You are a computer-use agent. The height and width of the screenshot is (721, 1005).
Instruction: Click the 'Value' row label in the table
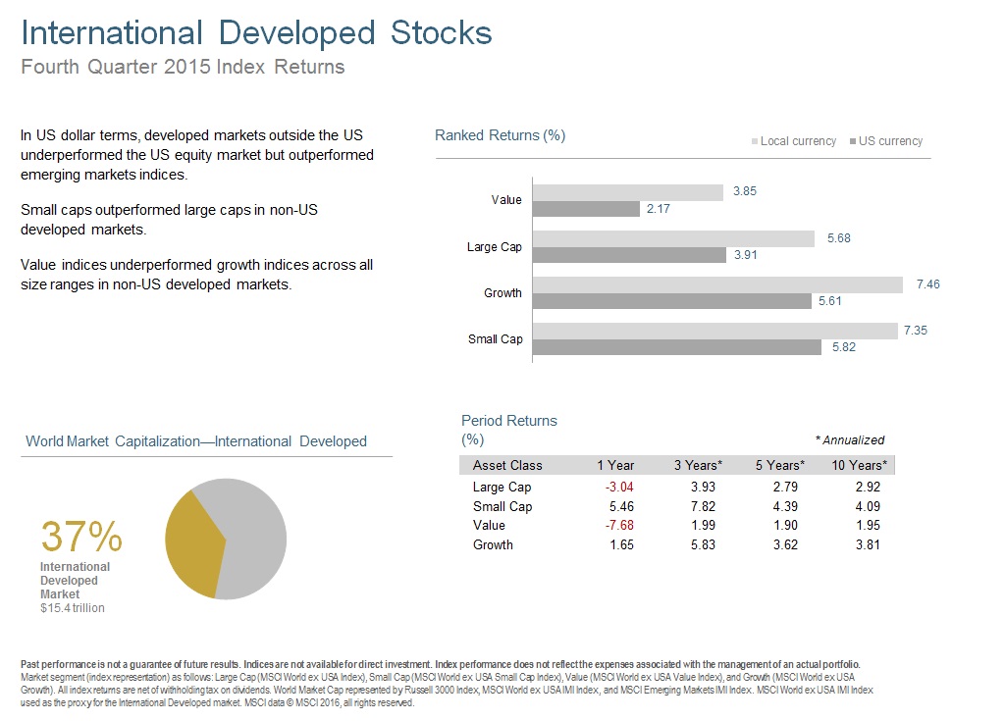(x=489, y=526)
